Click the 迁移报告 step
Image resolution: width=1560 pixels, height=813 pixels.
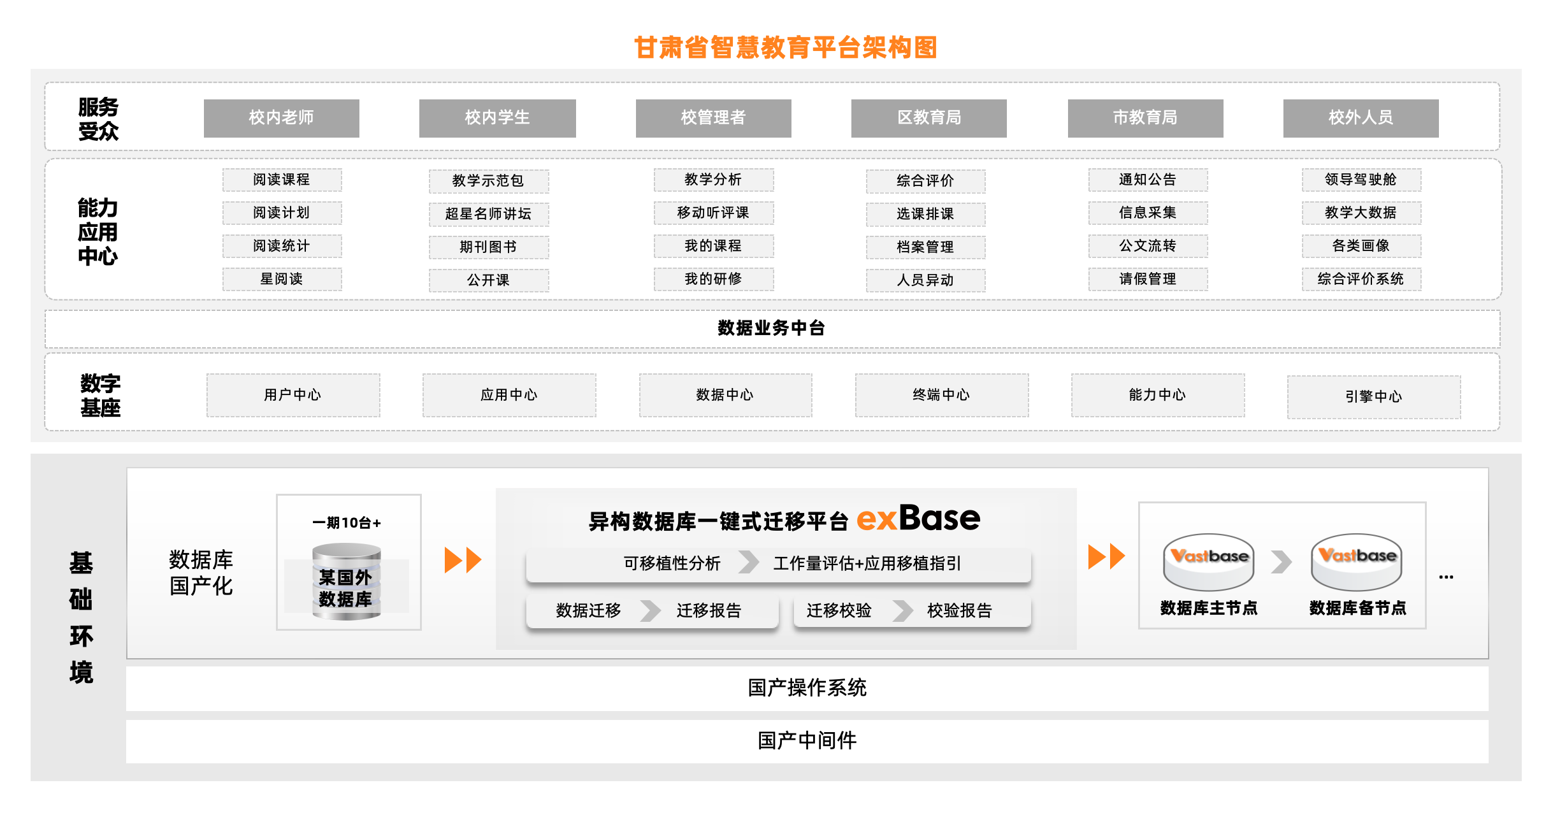[x=709, y=610]
